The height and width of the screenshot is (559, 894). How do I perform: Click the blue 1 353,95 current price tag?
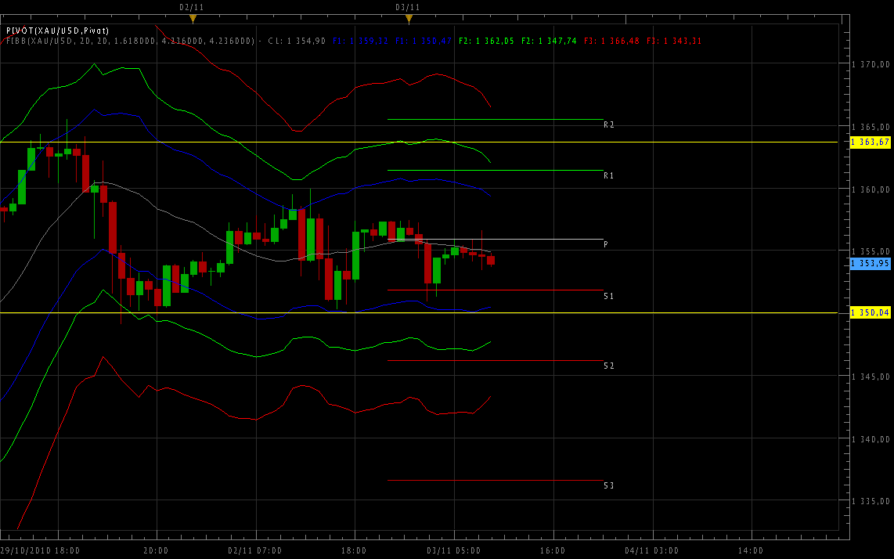871,263
